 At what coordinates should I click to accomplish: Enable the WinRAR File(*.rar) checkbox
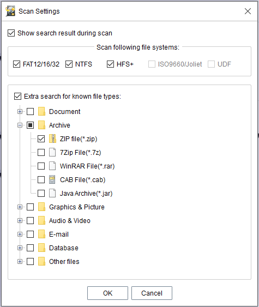tap(41, 166)
